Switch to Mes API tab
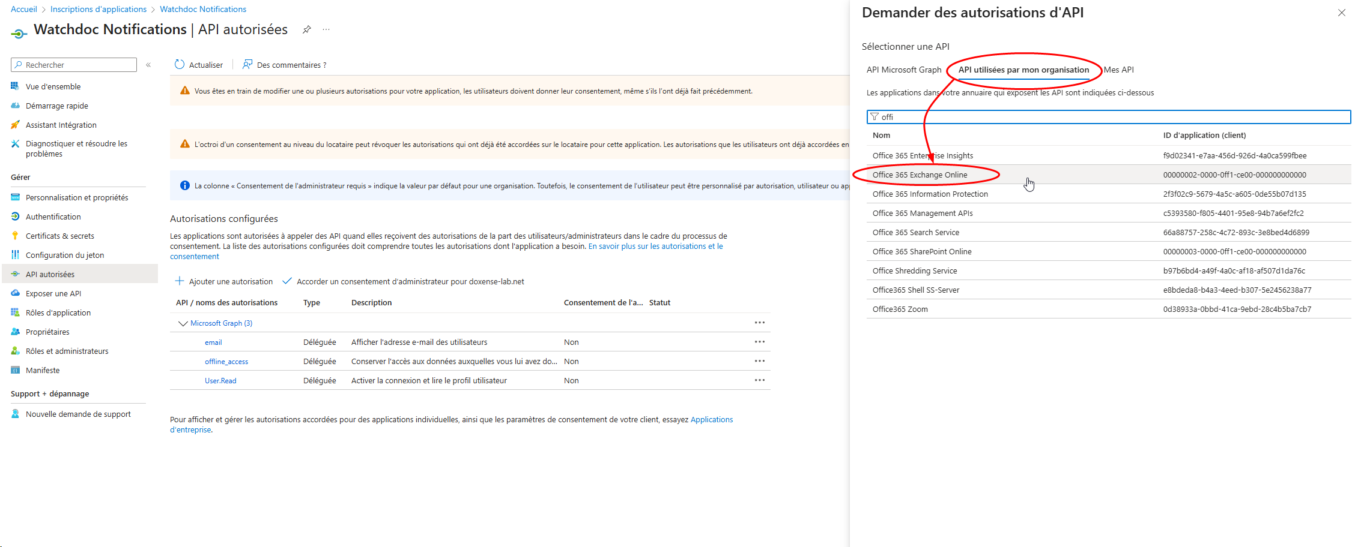1361x547 pixels. pos(1118,70)
